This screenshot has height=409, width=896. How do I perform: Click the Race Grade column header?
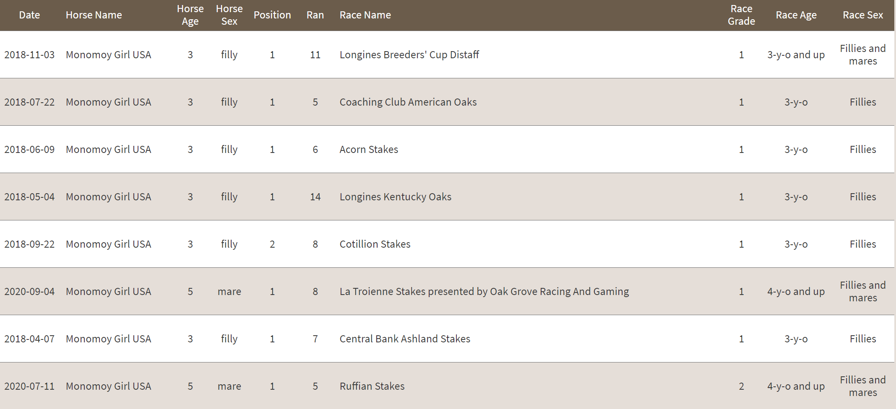tap(741, 15)
